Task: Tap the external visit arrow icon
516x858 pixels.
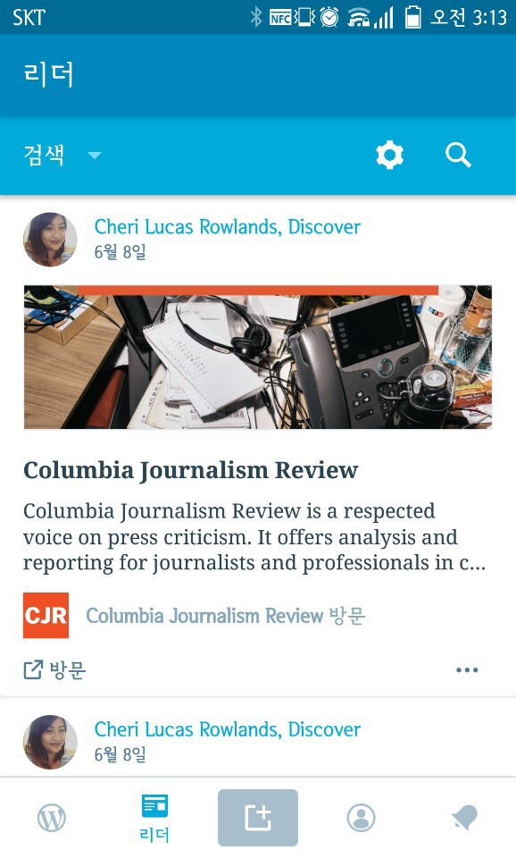Action: click(33, 669)
